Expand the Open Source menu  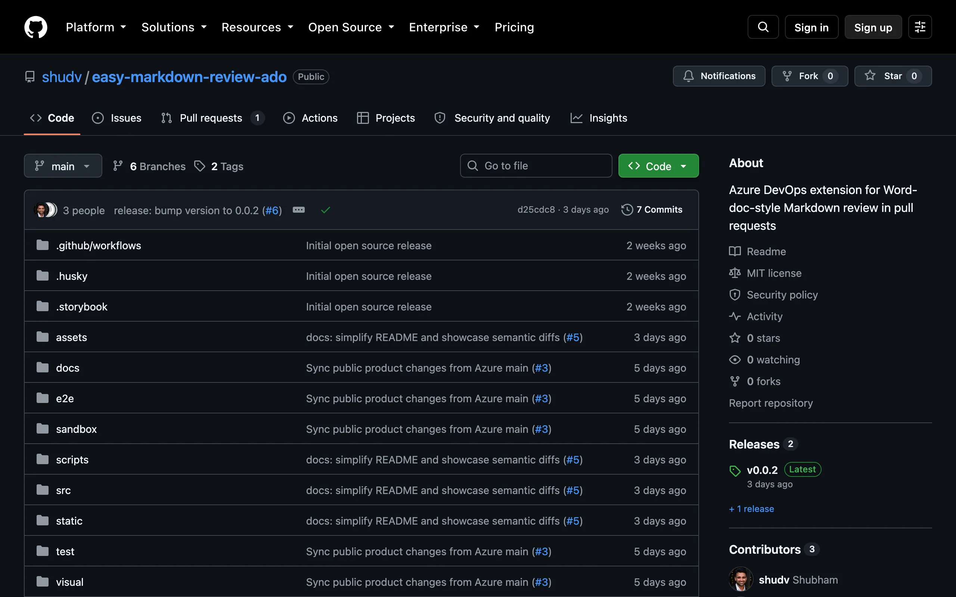pyautogui.click(x=351, y=27)
